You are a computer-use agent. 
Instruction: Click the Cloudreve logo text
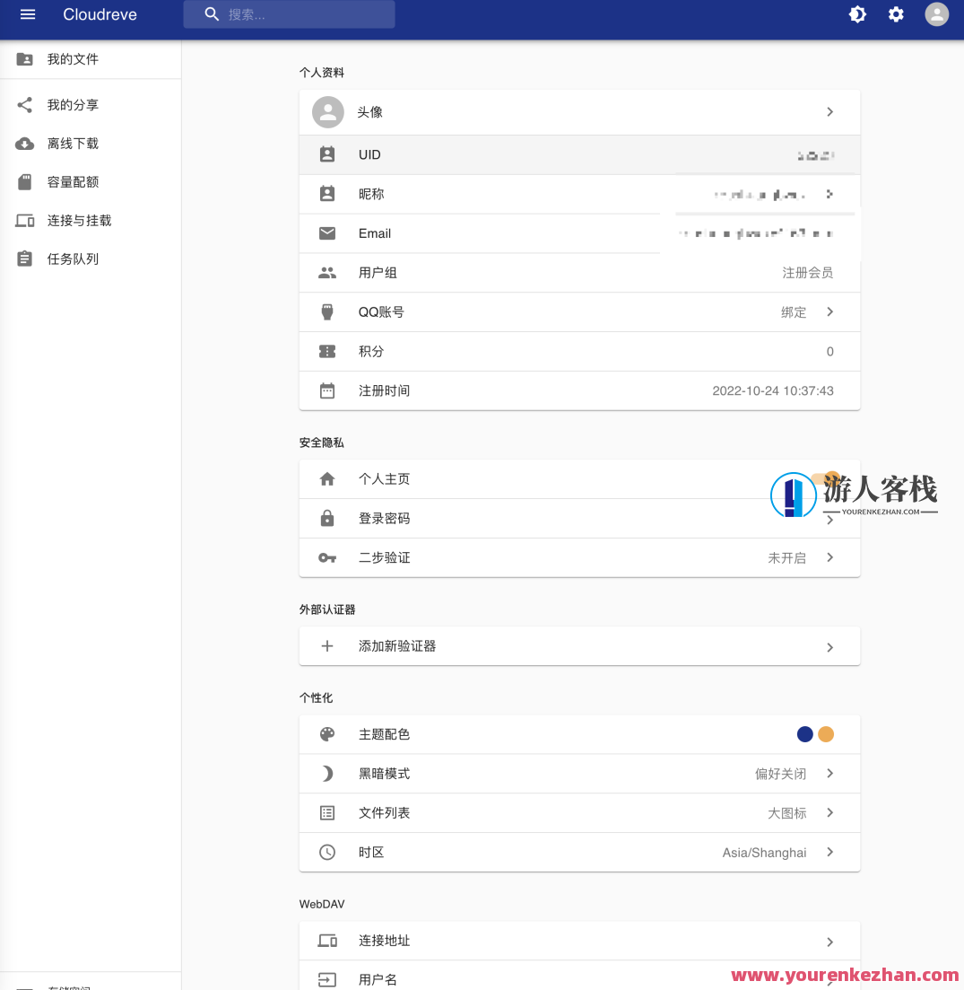[x=100, y=14]
